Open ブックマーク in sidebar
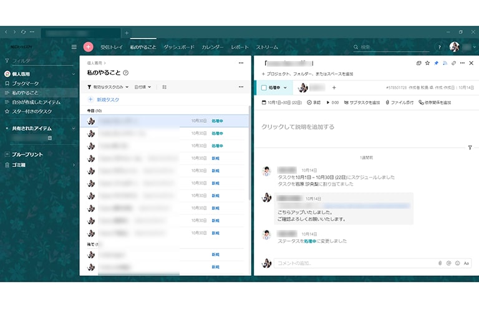The image size is (479, 319). [x=26, y=83]
